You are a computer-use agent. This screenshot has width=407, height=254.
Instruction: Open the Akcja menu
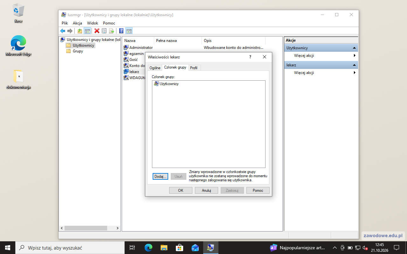pos(77,23)
